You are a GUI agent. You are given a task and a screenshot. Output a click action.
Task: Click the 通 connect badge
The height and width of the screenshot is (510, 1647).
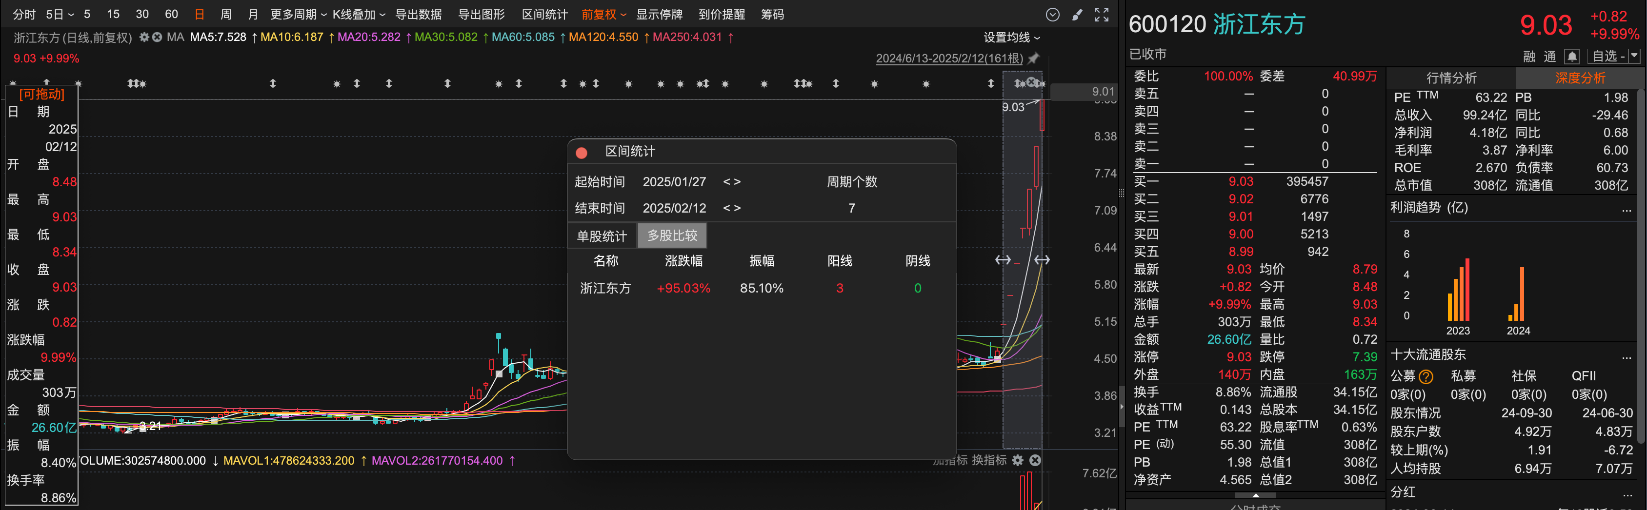pyautogui.click(x=1550, y=56)
